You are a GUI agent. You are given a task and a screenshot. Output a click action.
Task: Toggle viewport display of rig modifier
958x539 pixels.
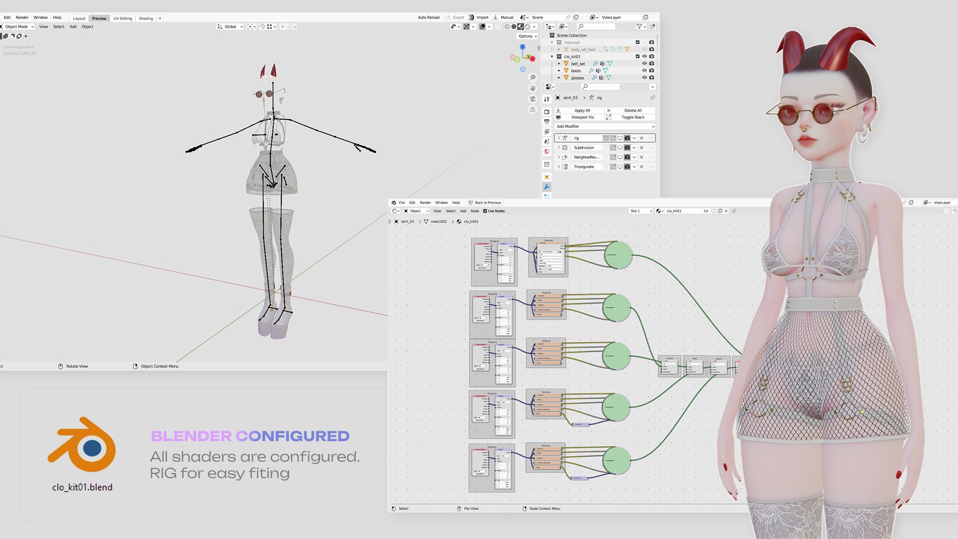(620, 138)
